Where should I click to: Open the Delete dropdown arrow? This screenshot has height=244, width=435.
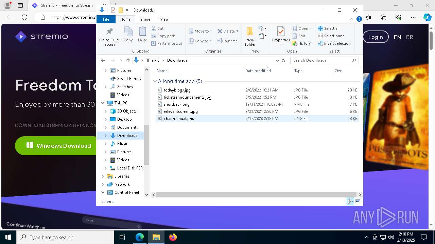[237, 31]
